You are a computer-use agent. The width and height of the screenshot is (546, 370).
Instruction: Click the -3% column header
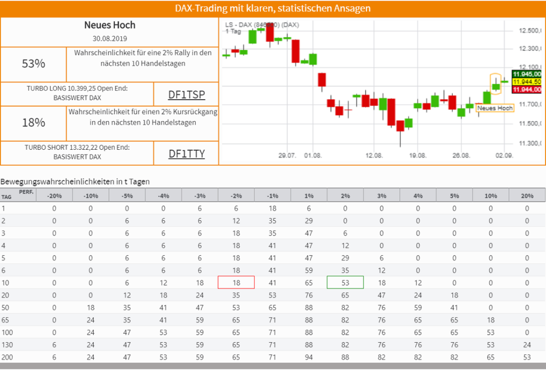pos(200,196)
